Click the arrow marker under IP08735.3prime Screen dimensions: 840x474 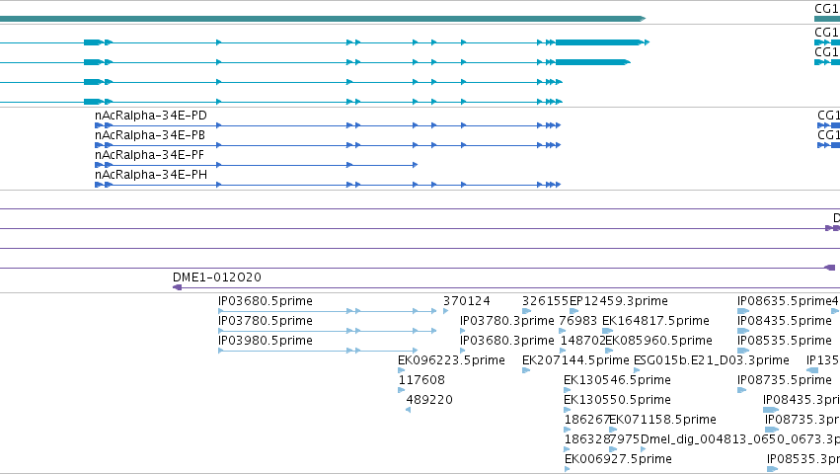(772, 430)
